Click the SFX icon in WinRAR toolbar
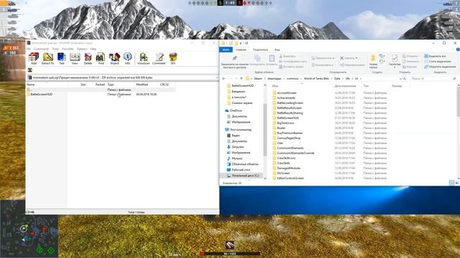Viewport: 460px width, 258px height. (173, 59)
